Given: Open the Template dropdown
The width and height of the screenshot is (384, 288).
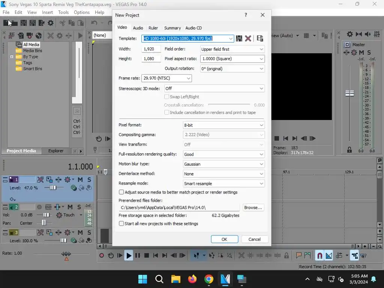Looking at the screenshot, I should [x=231, y=39].
